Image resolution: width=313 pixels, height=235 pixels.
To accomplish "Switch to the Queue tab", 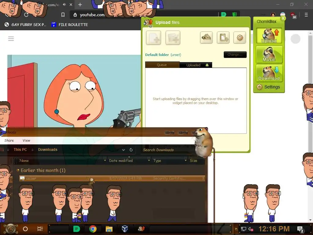I will pyautogui.click(x=162, y=65).
